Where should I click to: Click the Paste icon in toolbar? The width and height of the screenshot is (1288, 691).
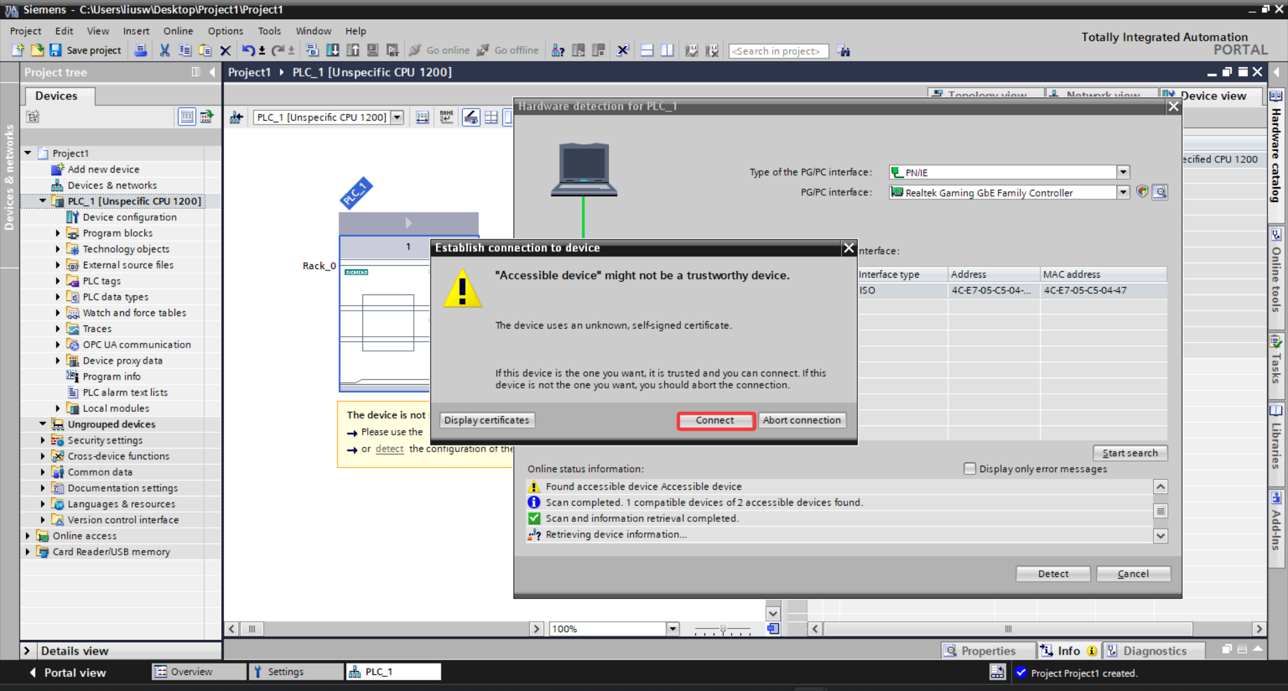(205, 50)
